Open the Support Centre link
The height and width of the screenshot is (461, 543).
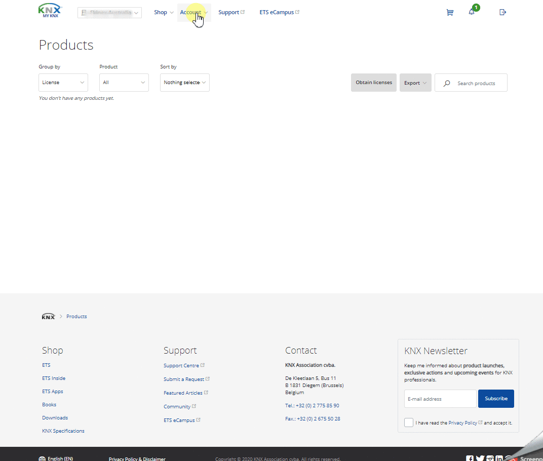point(184,365)
